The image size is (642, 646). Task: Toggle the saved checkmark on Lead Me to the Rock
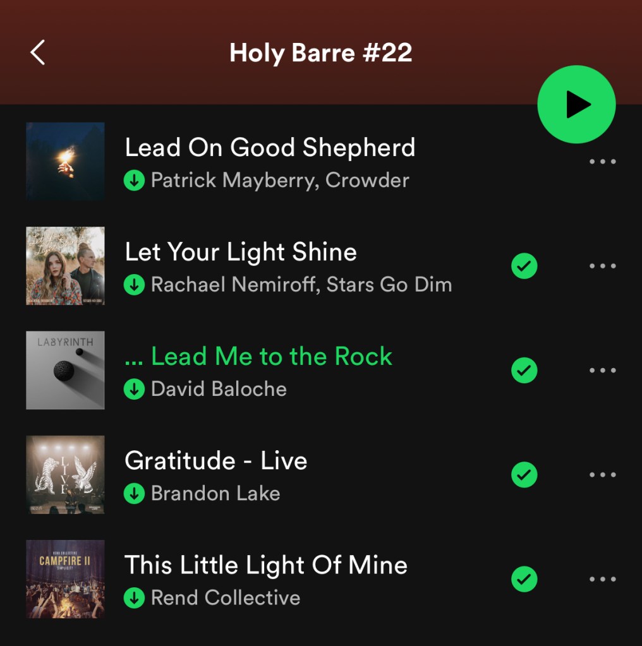click(x=524, y=370)
